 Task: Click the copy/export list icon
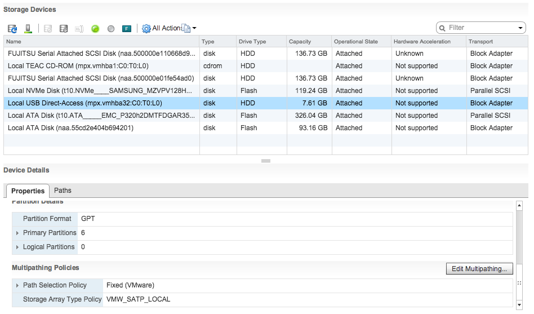(x=186, y=28)
